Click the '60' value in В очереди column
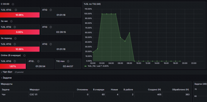 point(103,94)
